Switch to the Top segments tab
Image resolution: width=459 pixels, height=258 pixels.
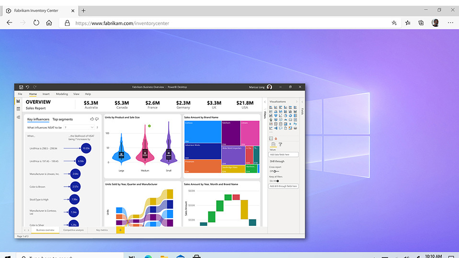tap(62, 119)
